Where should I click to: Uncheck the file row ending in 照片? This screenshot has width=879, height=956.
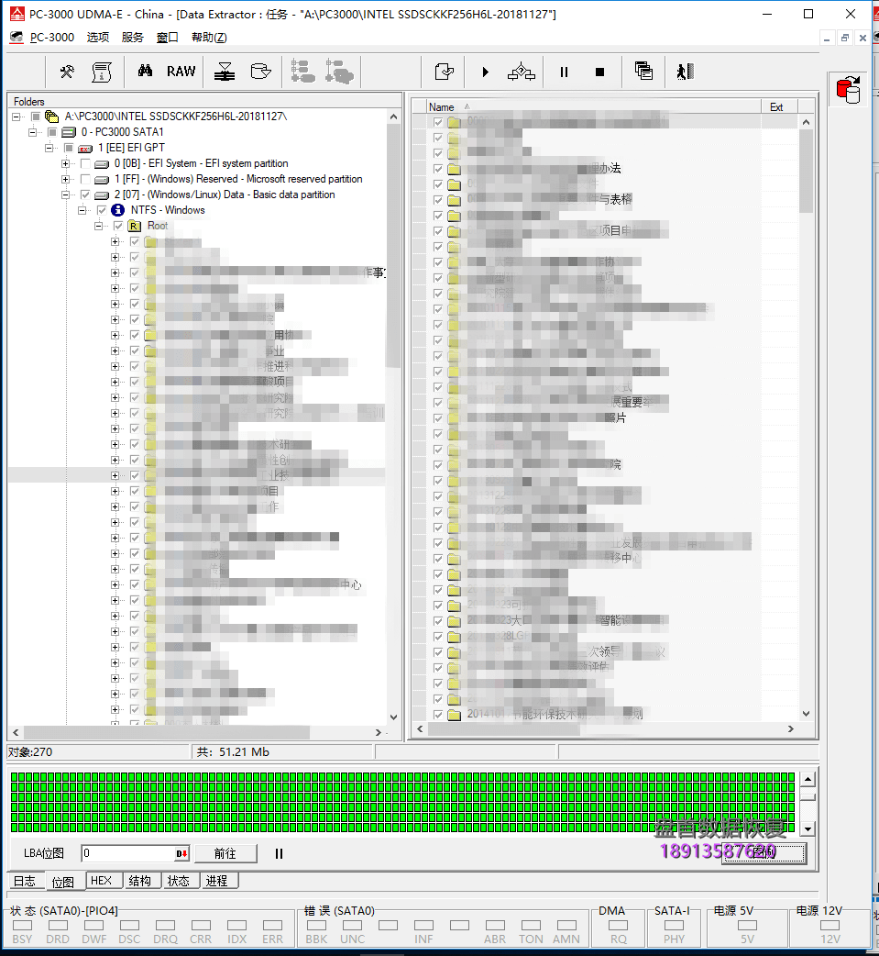click(x=438, y=418)
